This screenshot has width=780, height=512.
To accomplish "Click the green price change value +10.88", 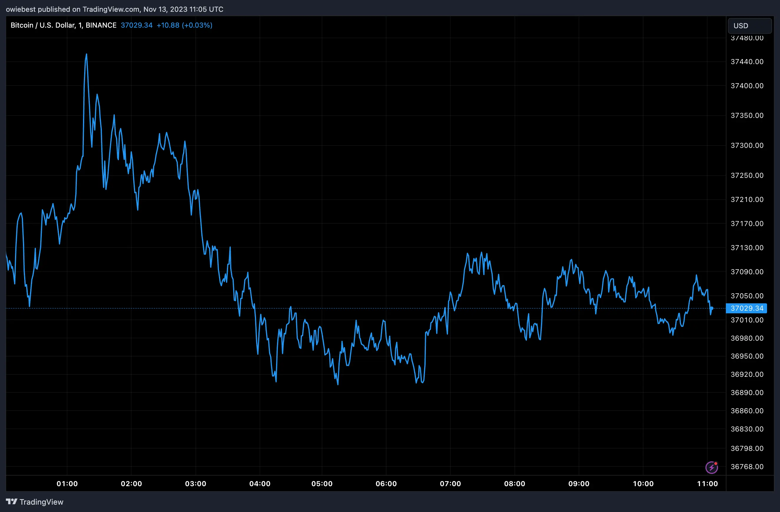I will (x=167, y=25).
